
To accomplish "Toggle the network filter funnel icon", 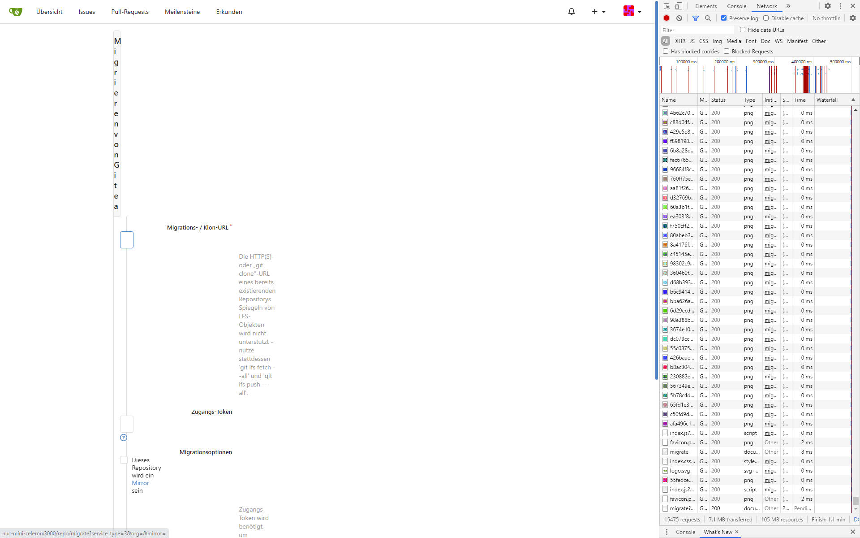I will pyautogui.click(x=695, y=18).
